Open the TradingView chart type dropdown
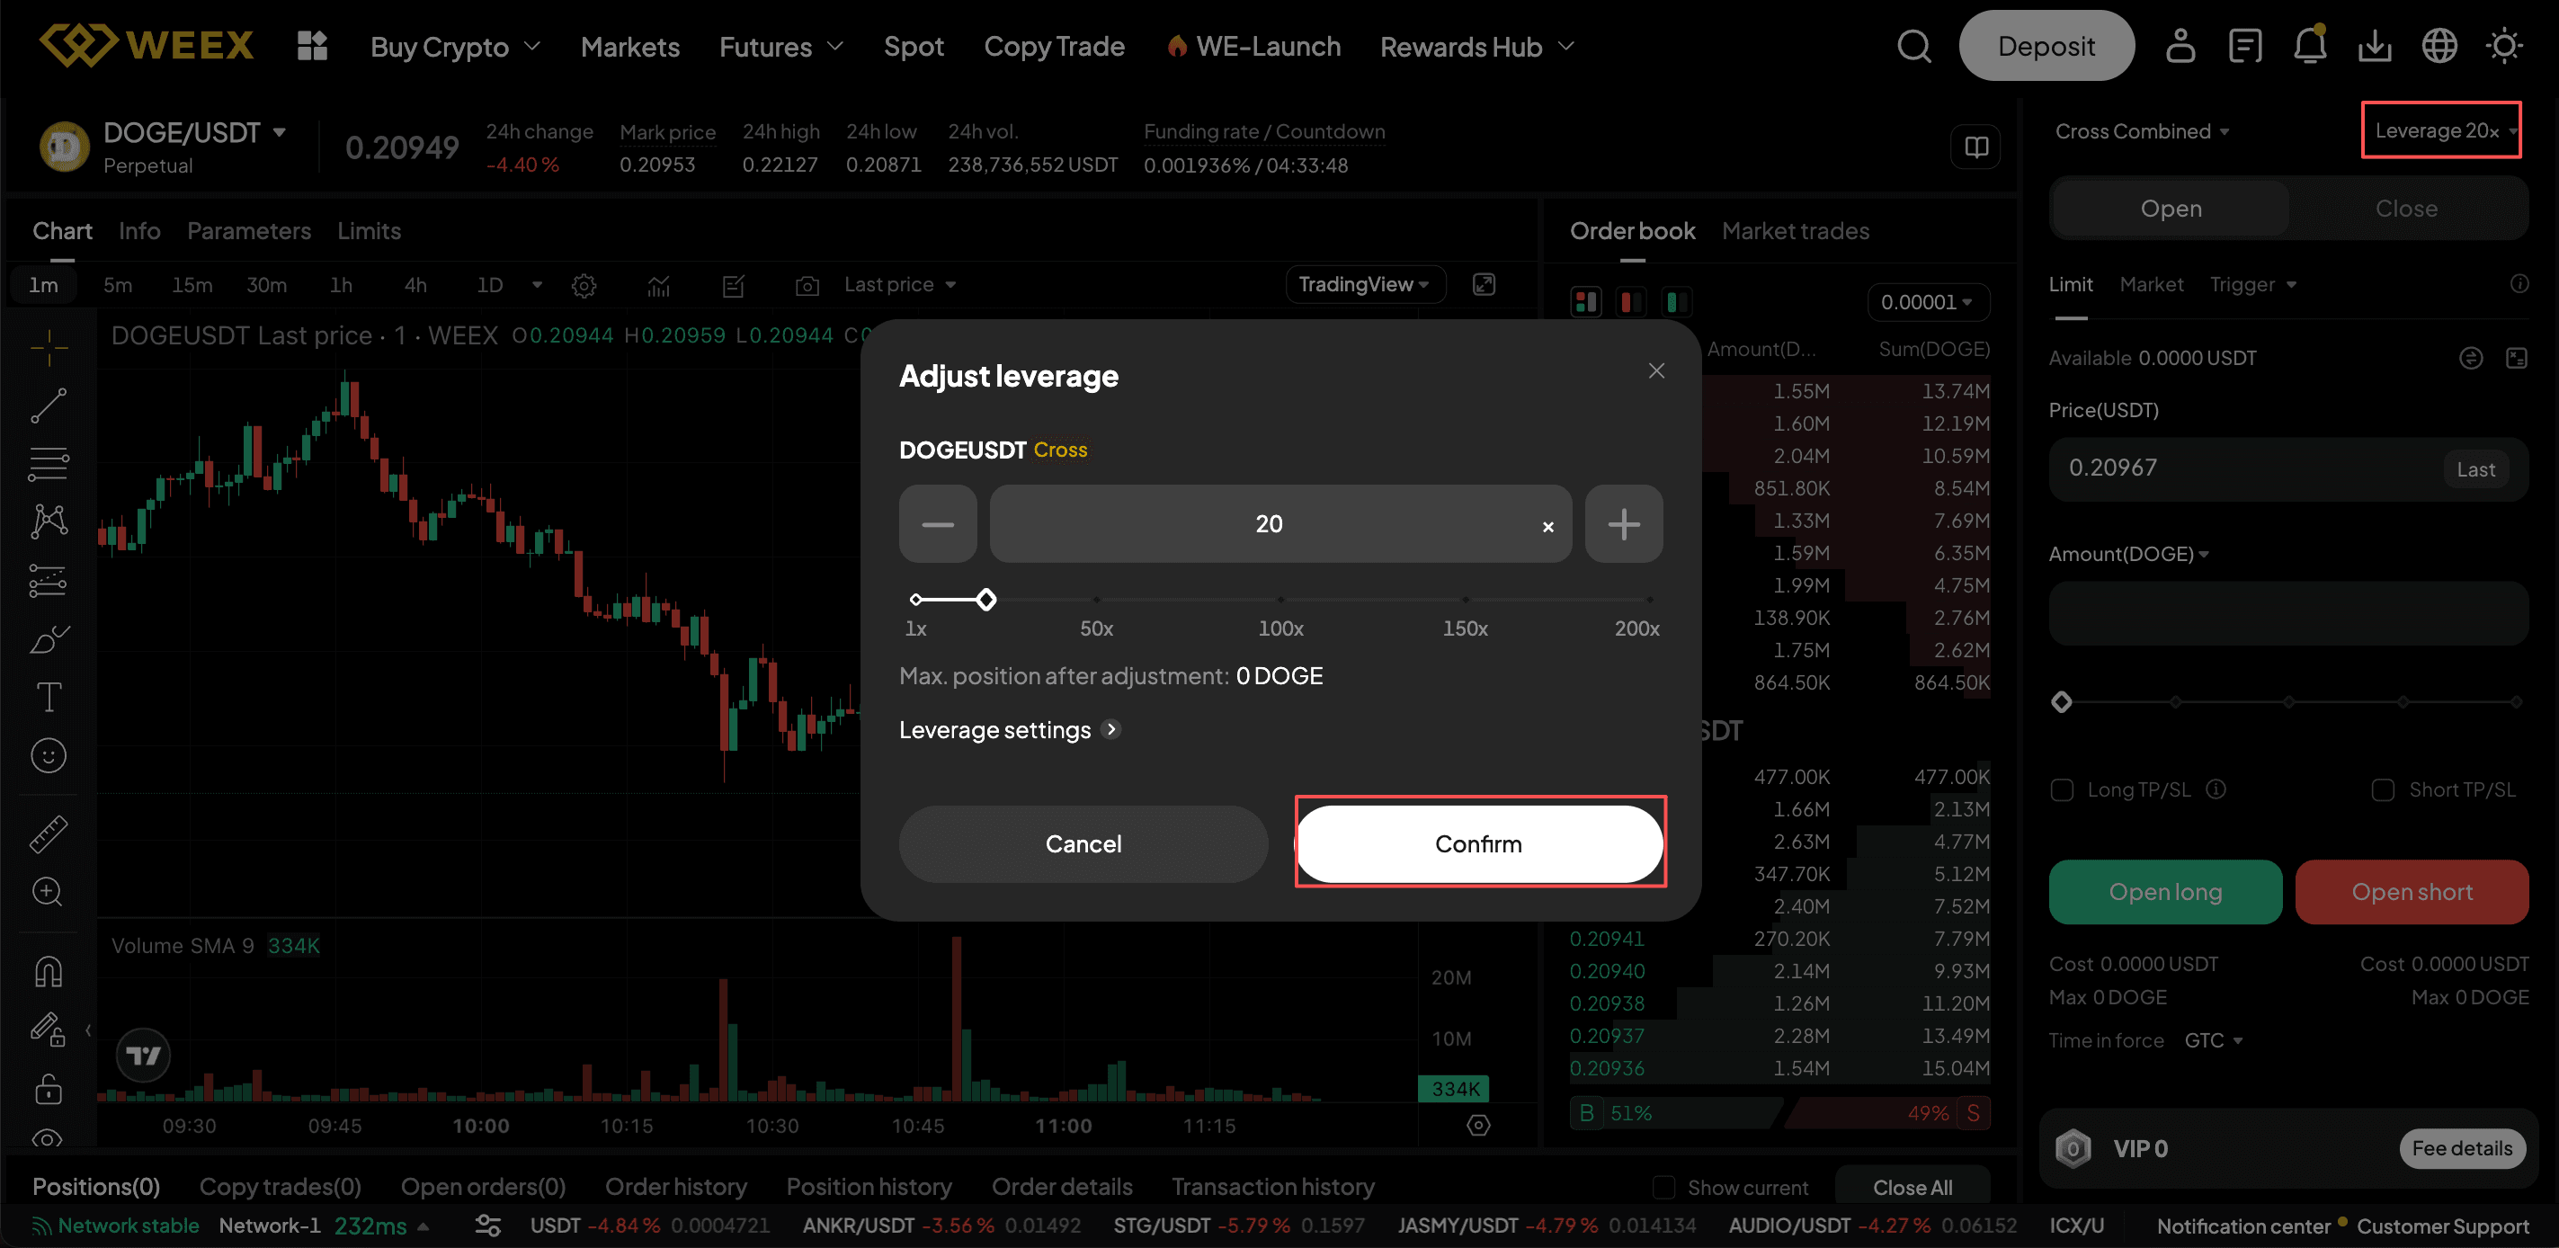Image resolution: width=2559 pixels, height=1248 pixels. (1364, 285)
